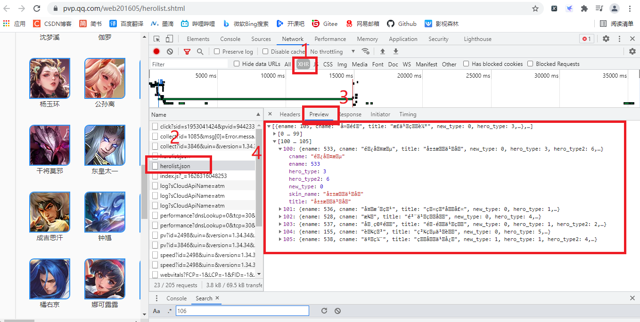Bookmark this page with star icon
The image size is (640, 322).
point(535,8)
